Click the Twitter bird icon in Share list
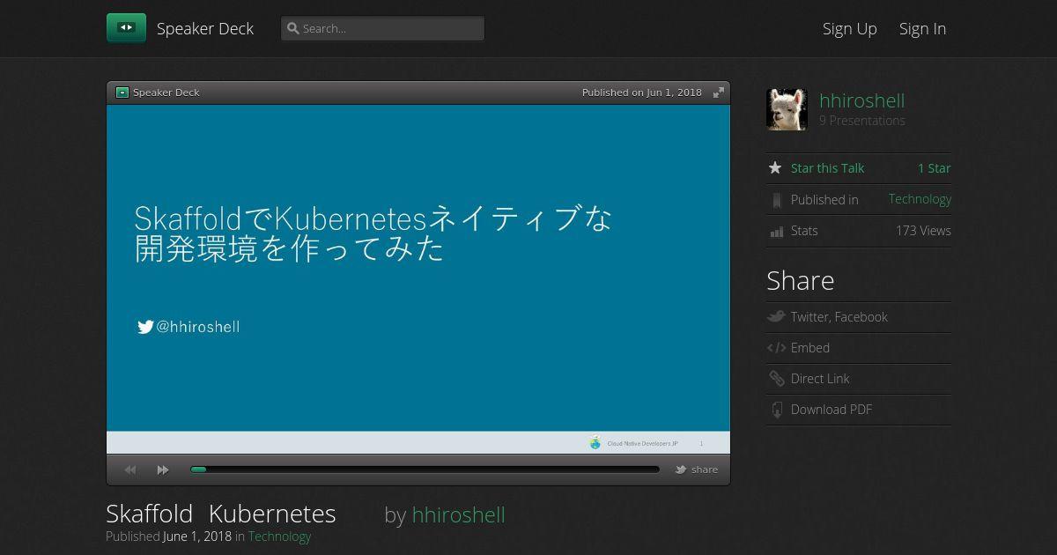This screenshot has width=1057, height=555. point(776,316)
